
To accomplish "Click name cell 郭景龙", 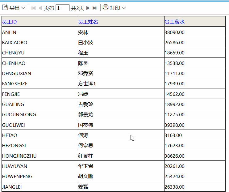I will pyautogui.click(x=121, y=114).
